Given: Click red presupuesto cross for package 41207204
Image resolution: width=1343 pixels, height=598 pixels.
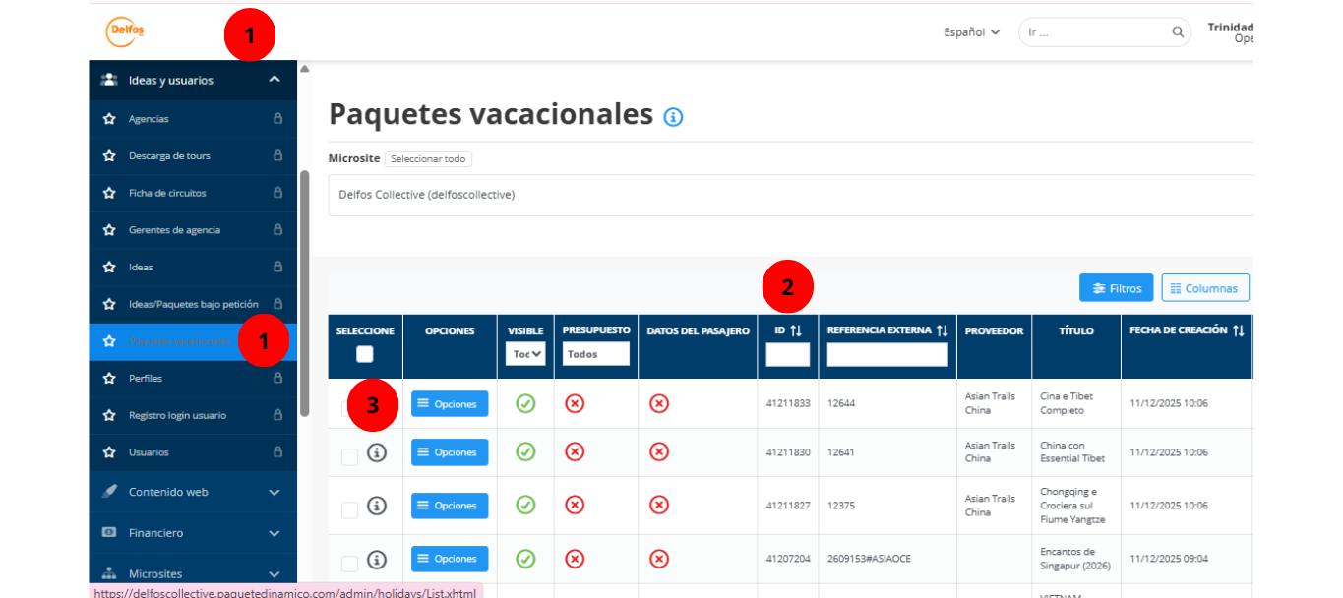Looking at the screenshot, I should (575, 559).
